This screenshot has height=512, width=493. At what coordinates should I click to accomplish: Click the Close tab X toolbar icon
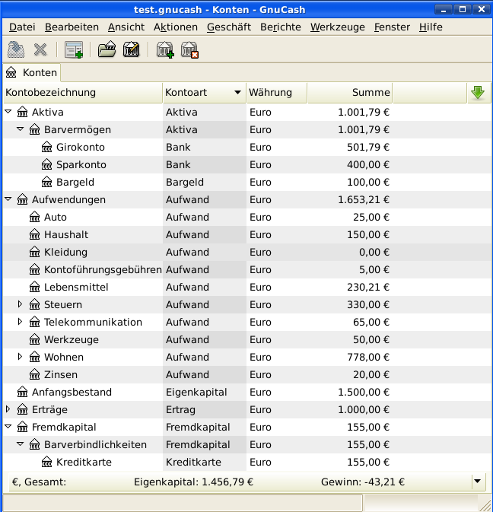click(40, 50)
